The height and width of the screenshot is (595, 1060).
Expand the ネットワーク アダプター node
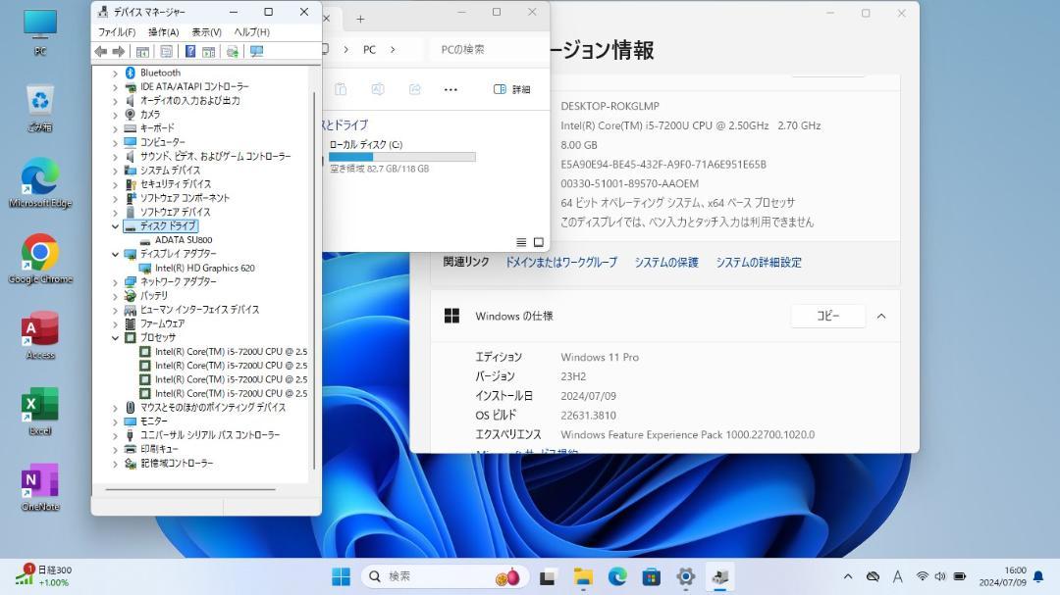coord(115,281)
